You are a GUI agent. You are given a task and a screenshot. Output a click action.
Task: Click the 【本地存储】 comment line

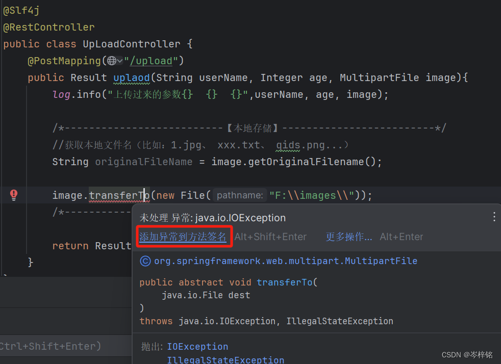(249, 128)
